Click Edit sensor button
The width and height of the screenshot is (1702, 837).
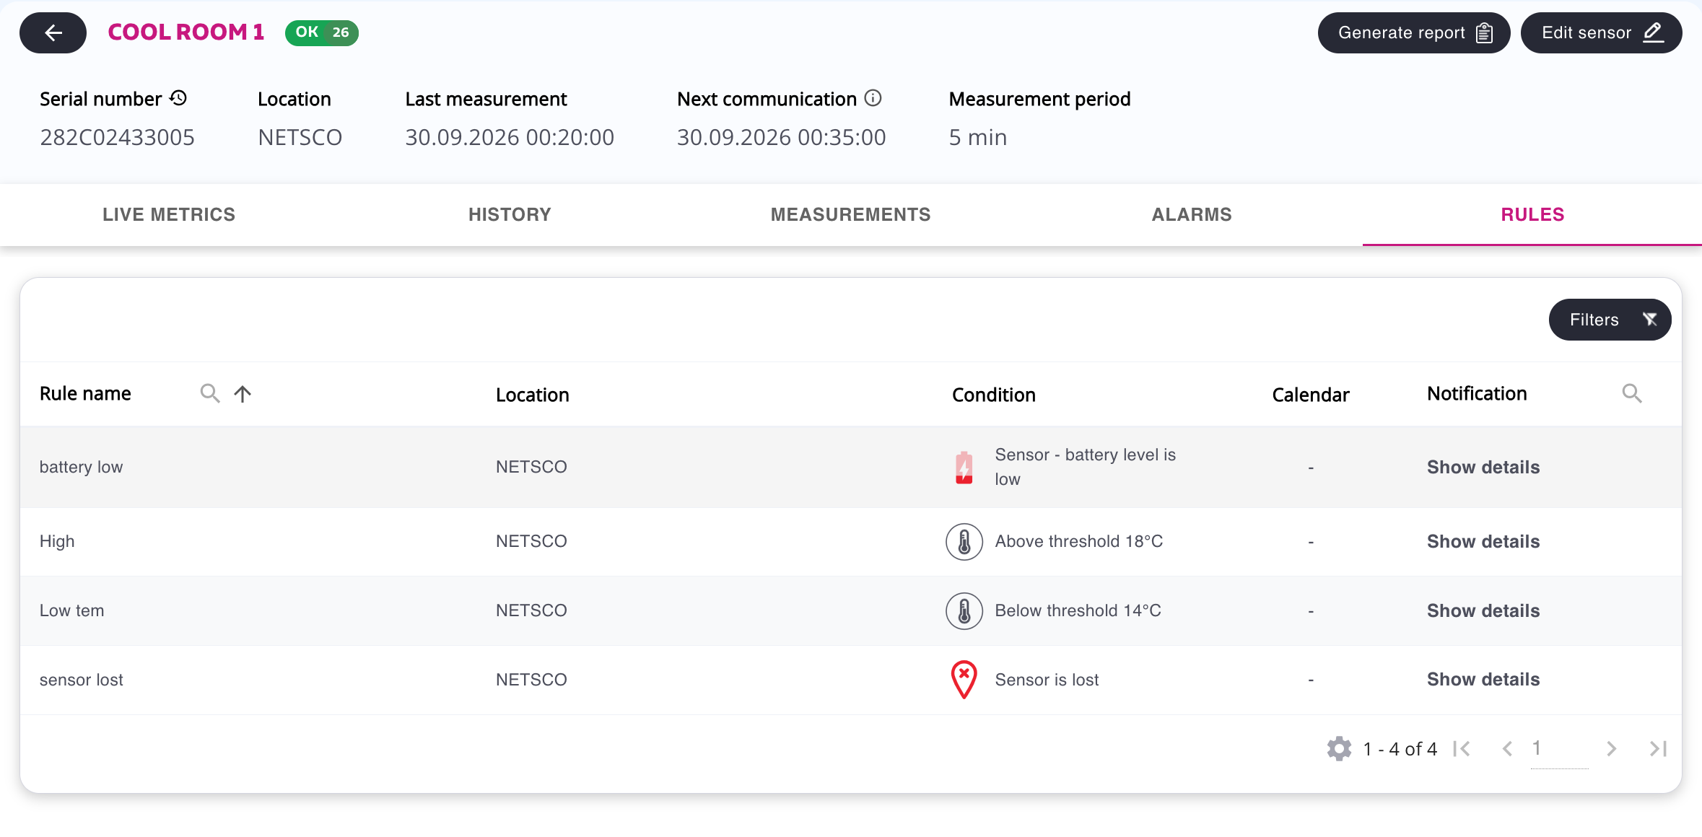(1601, 32)
